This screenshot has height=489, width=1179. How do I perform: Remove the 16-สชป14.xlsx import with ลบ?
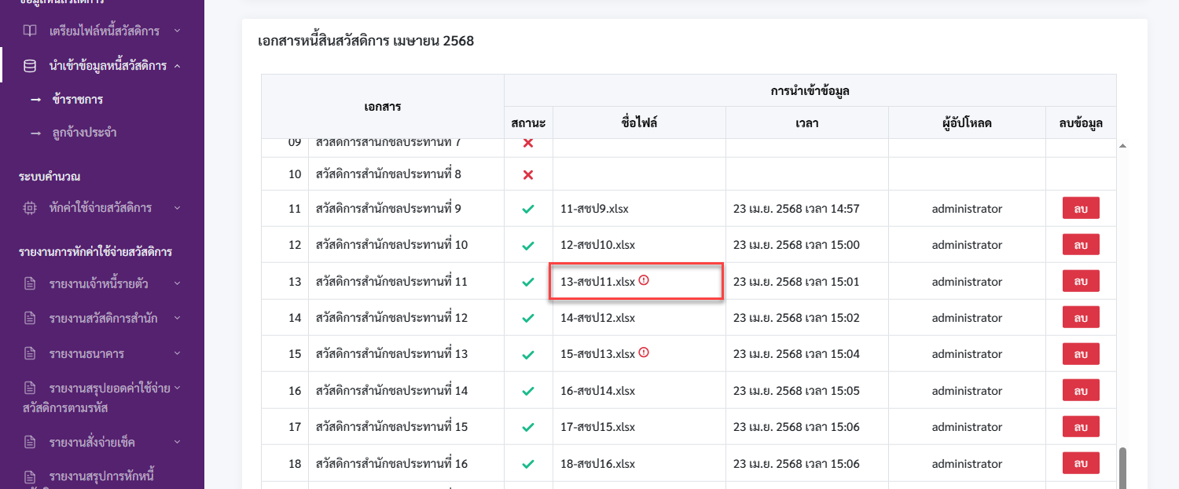pyautogui.click(x=1081, y=390)
